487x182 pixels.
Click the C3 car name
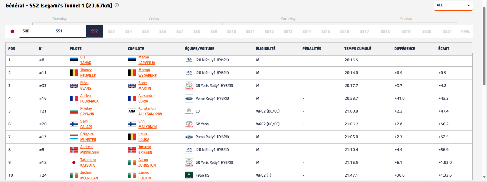(198, 111)
